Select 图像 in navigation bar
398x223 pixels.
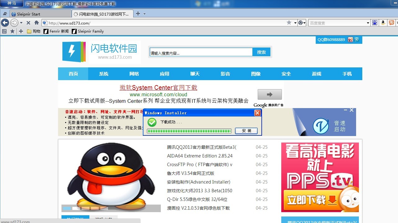click(256, 74)
